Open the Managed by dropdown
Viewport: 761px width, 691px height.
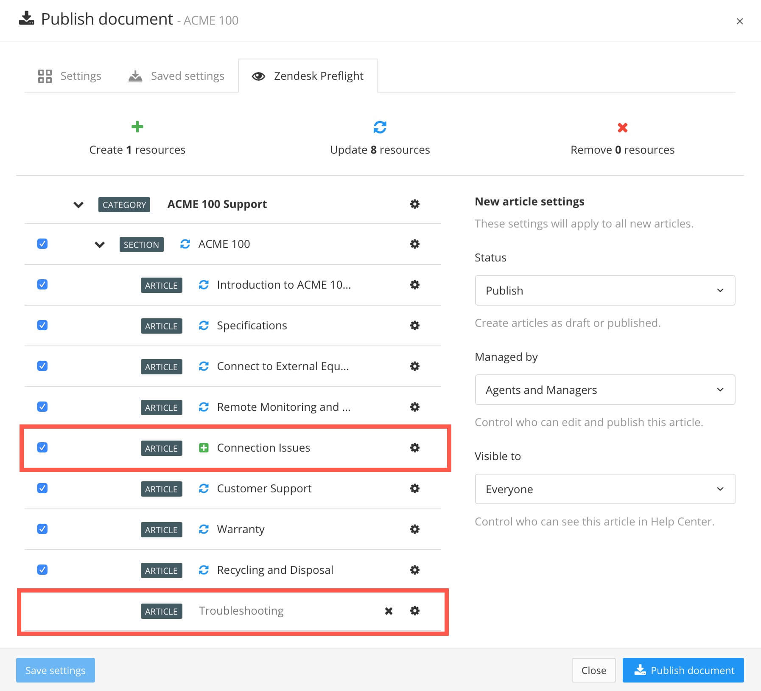tap(604, 390)
